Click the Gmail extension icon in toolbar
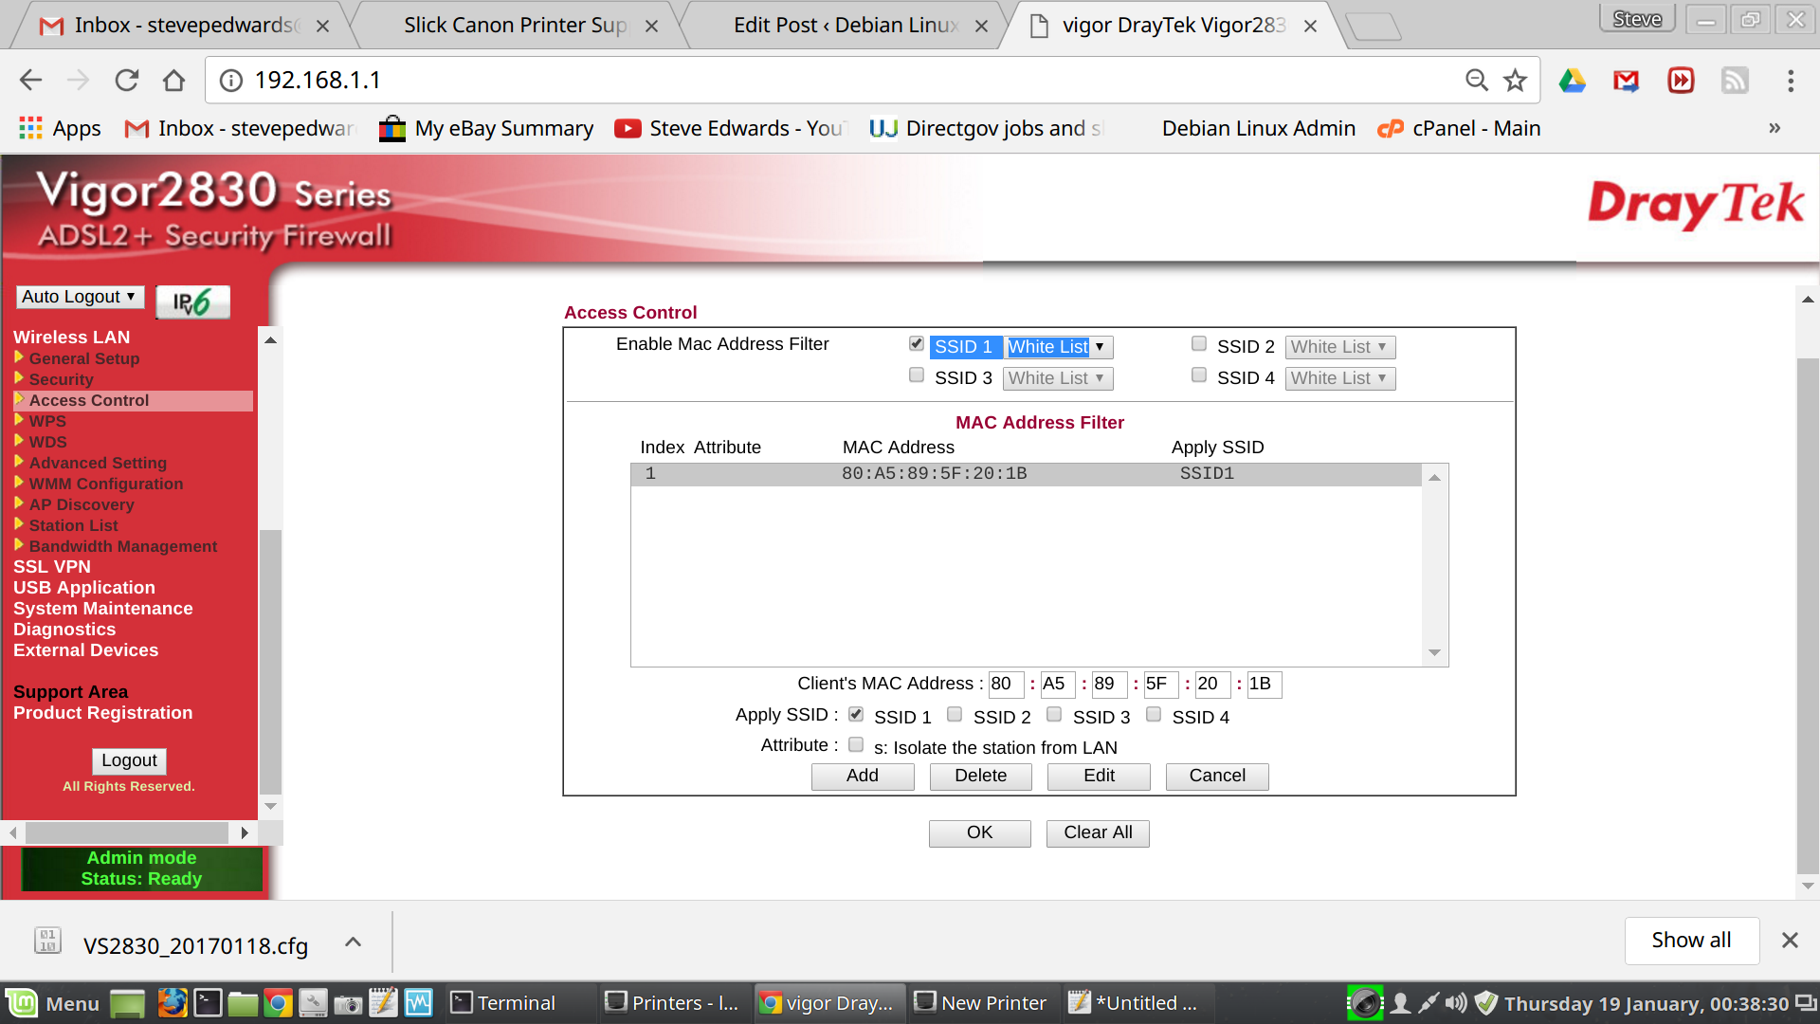This screenshot has height=1024, width=1820. click(1626, 81)
